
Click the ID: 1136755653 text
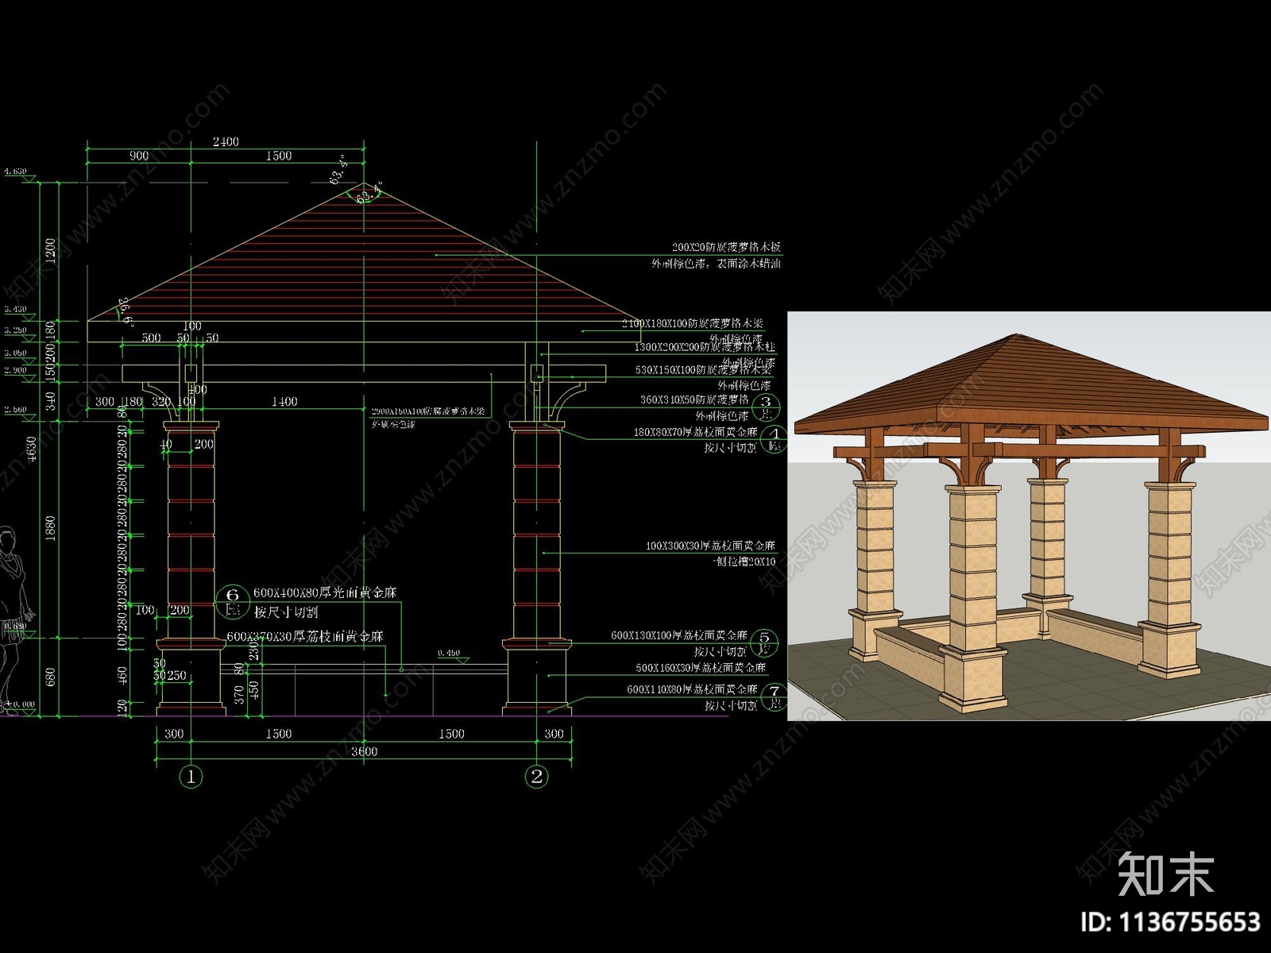[x=1169, y=922]
